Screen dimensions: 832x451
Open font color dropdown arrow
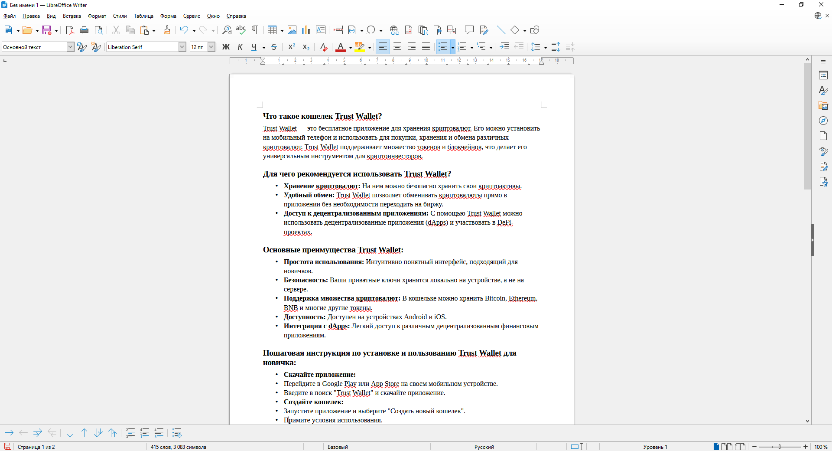[x=350, y=47]
